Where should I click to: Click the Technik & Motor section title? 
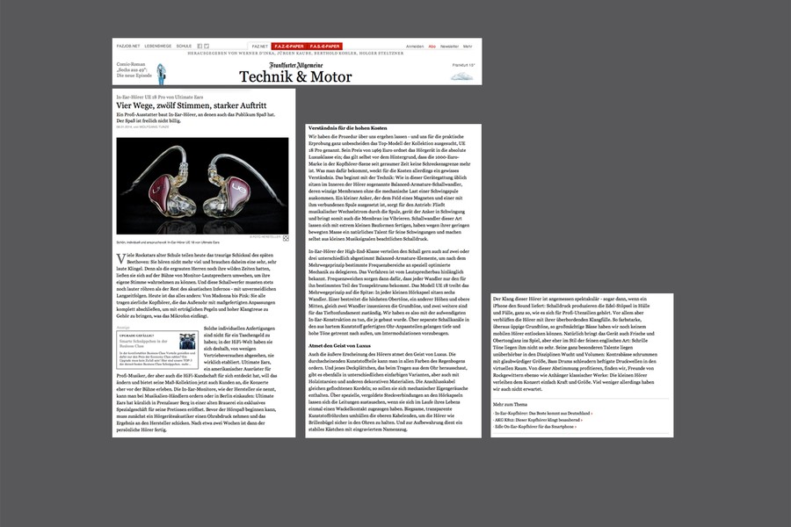point(295,76)
